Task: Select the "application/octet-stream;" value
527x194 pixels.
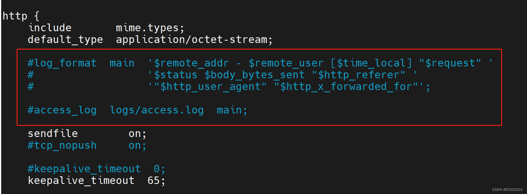Action: pyautogui.click(x=194, y=40)
